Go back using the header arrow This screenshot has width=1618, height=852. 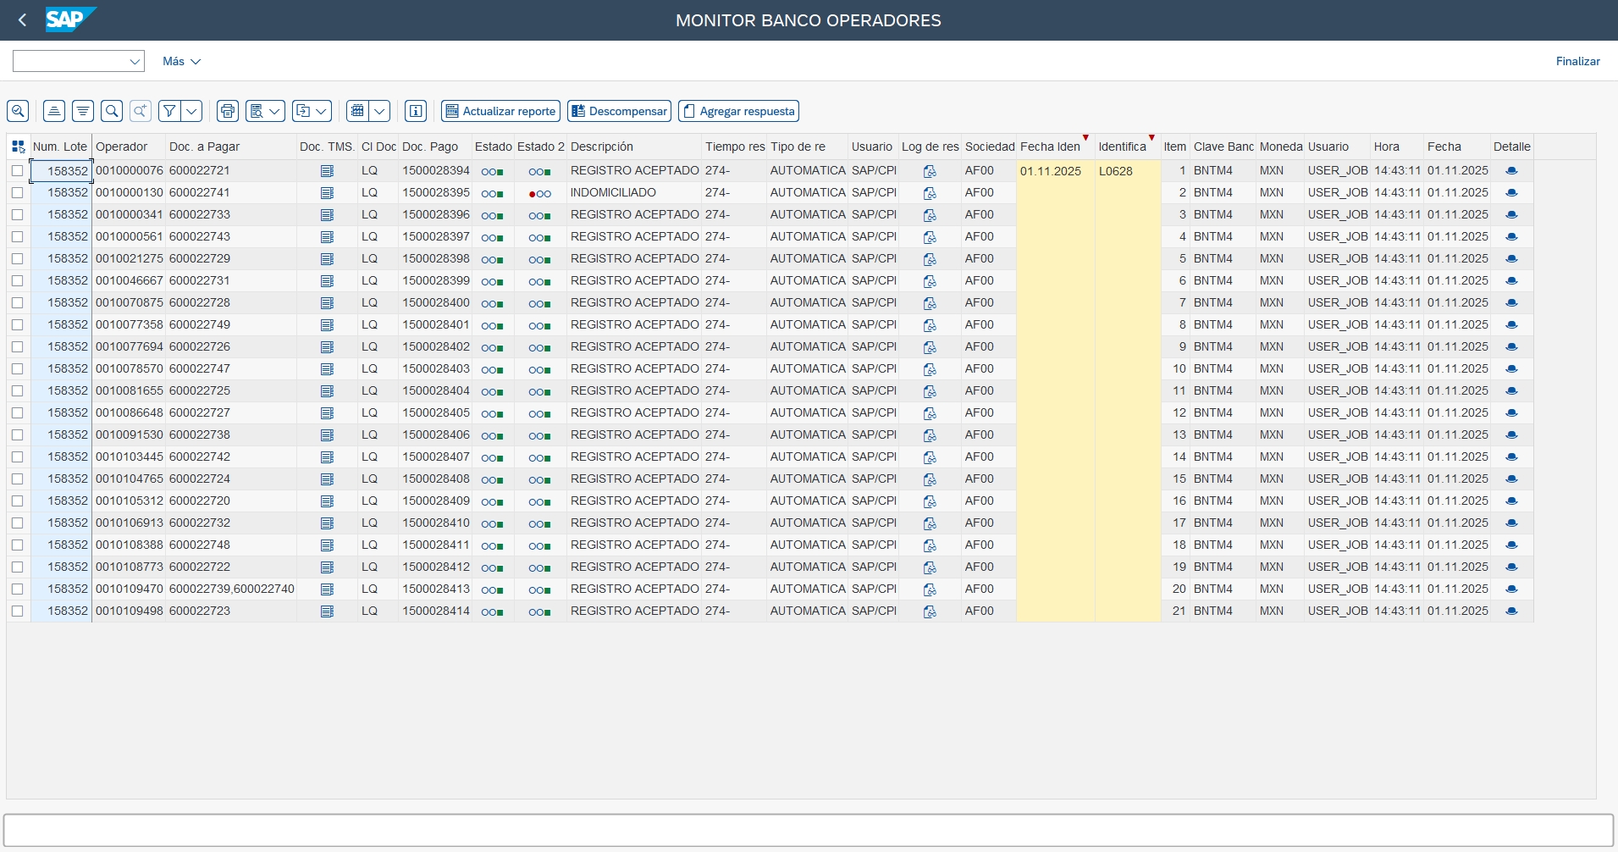click(x=23, y=20)
